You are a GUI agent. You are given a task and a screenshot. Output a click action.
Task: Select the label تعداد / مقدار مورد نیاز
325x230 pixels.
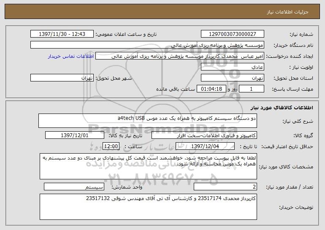point(290,187)
